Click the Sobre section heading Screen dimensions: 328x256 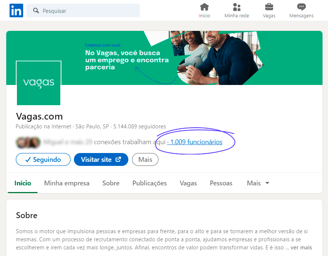pos(26,216)
